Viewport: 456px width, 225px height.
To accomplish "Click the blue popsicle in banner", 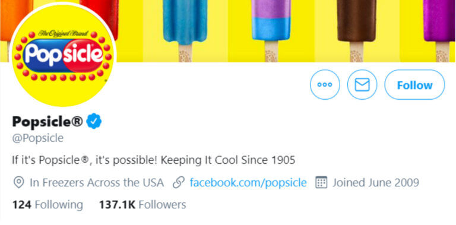I will [185, 29].
